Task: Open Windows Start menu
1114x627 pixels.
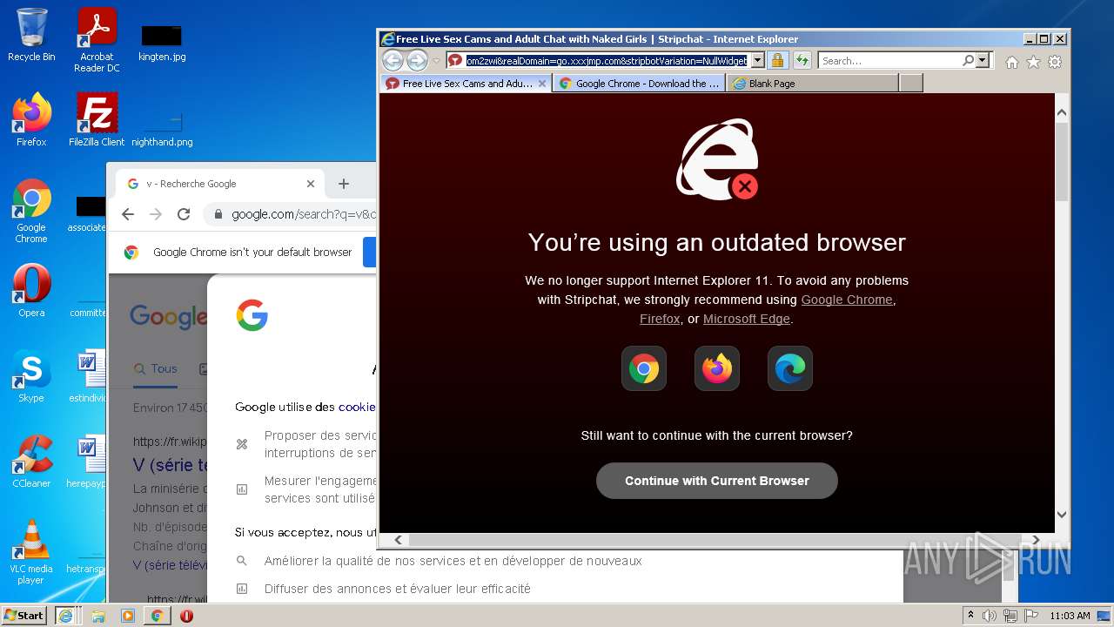Action: tap(24, 616)
